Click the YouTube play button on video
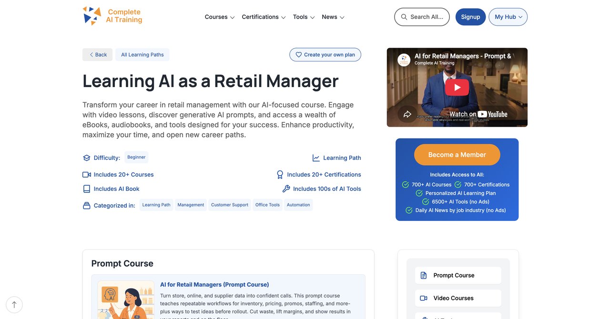Image resolution: width=610 pixels, height=319 pixels. 457,87
